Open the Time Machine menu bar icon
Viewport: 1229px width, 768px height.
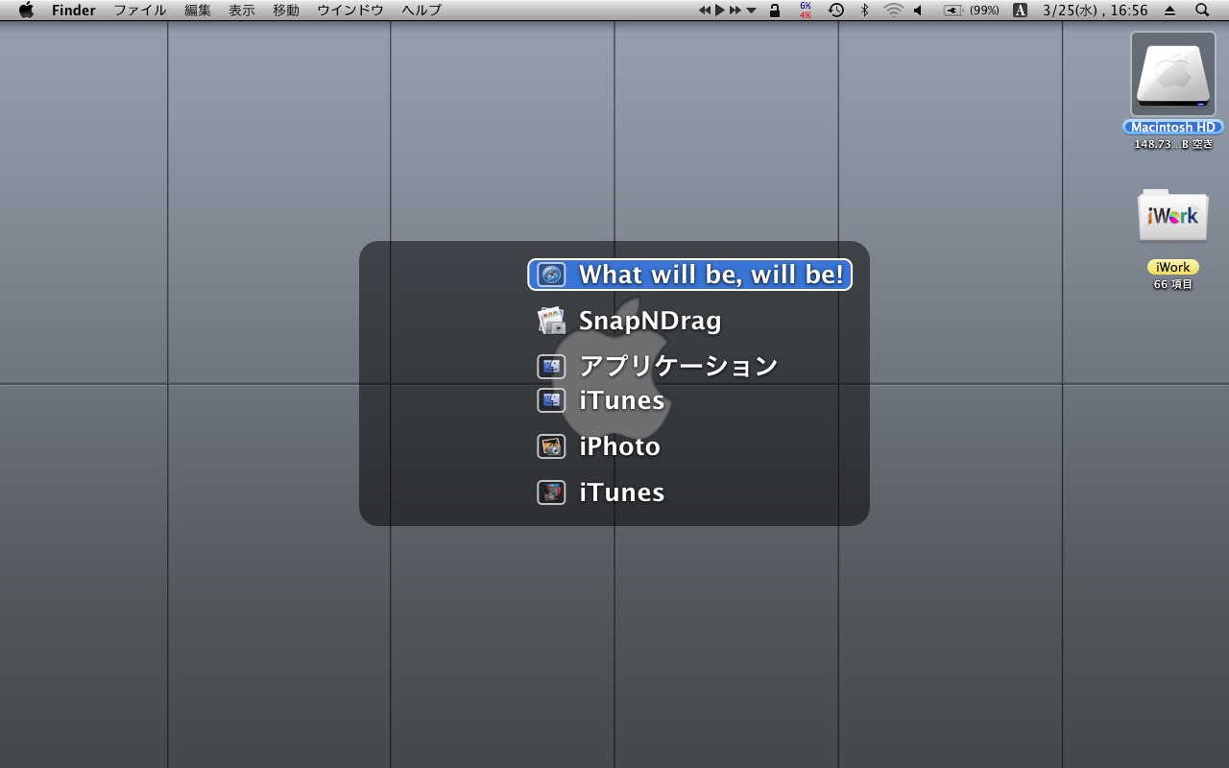pos(836,10)
